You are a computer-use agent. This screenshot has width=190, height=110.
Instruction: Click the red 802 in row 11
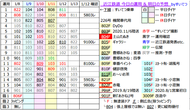17,64
